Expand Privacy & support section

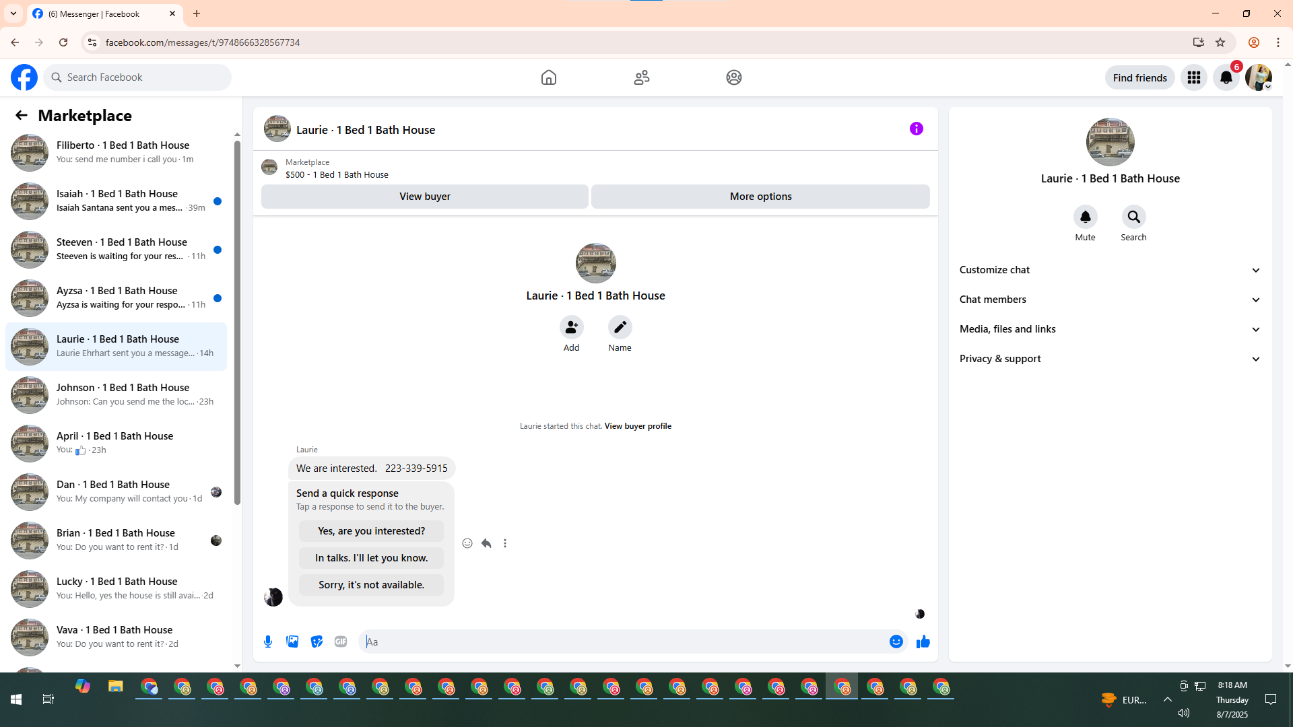[x=1110, y=359]
